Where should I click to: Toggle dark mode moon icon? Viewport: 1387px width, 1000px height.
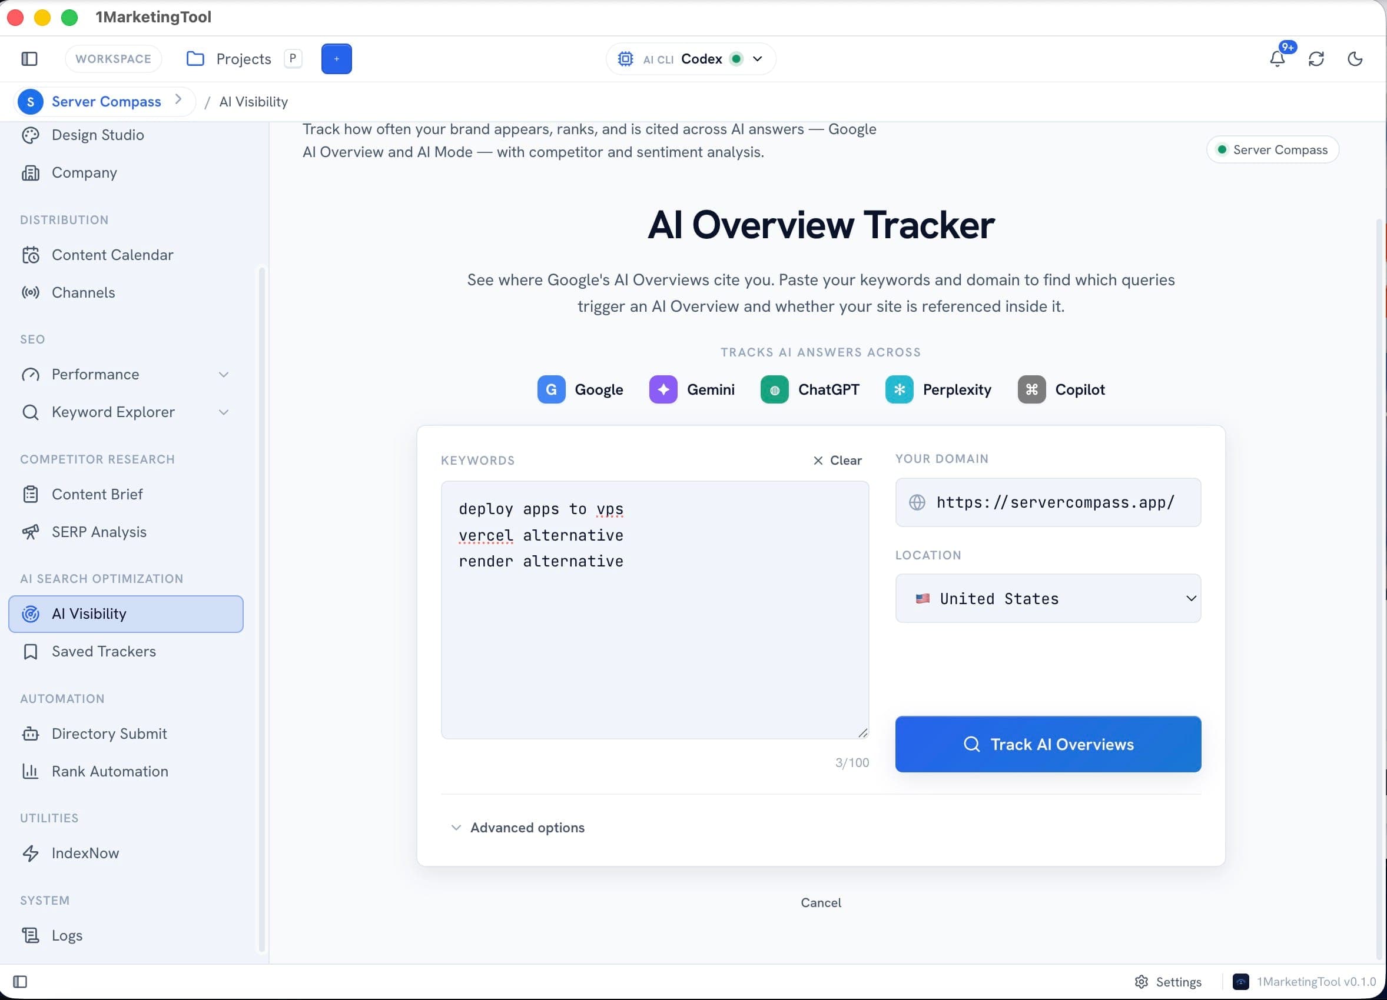click(1355, 59)
